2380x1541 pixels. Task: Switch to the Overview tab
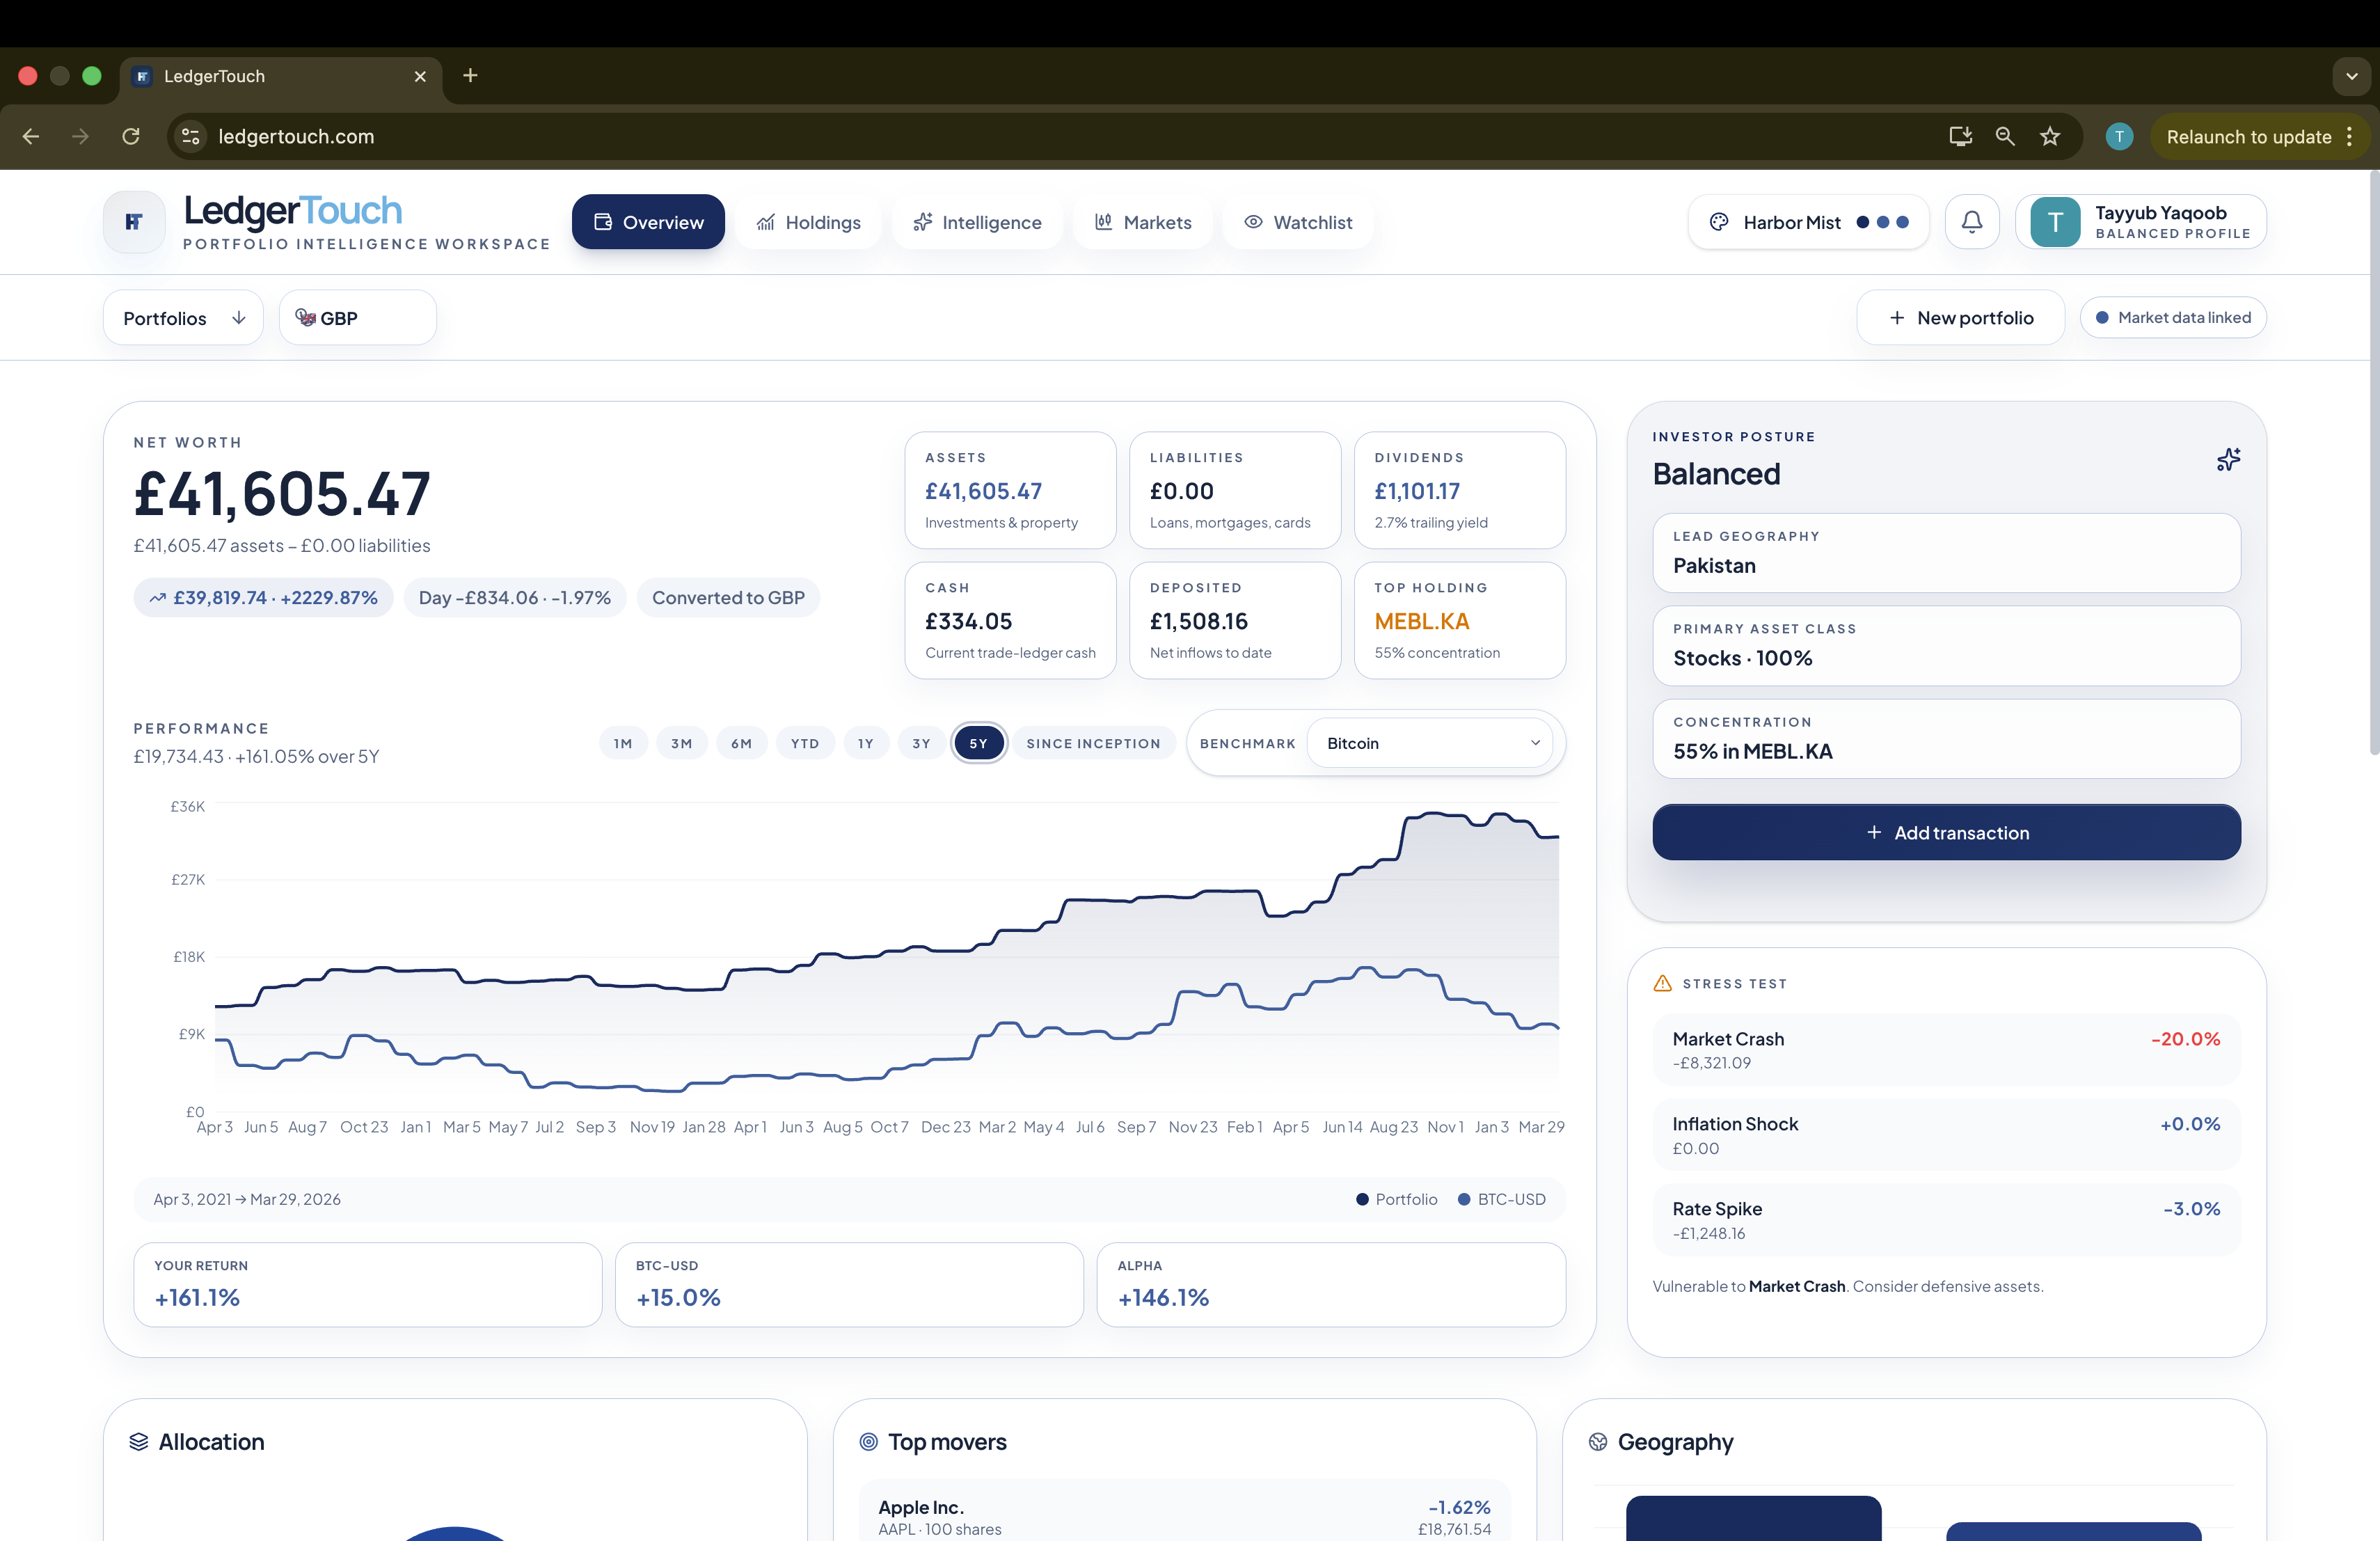coord(647,222)
